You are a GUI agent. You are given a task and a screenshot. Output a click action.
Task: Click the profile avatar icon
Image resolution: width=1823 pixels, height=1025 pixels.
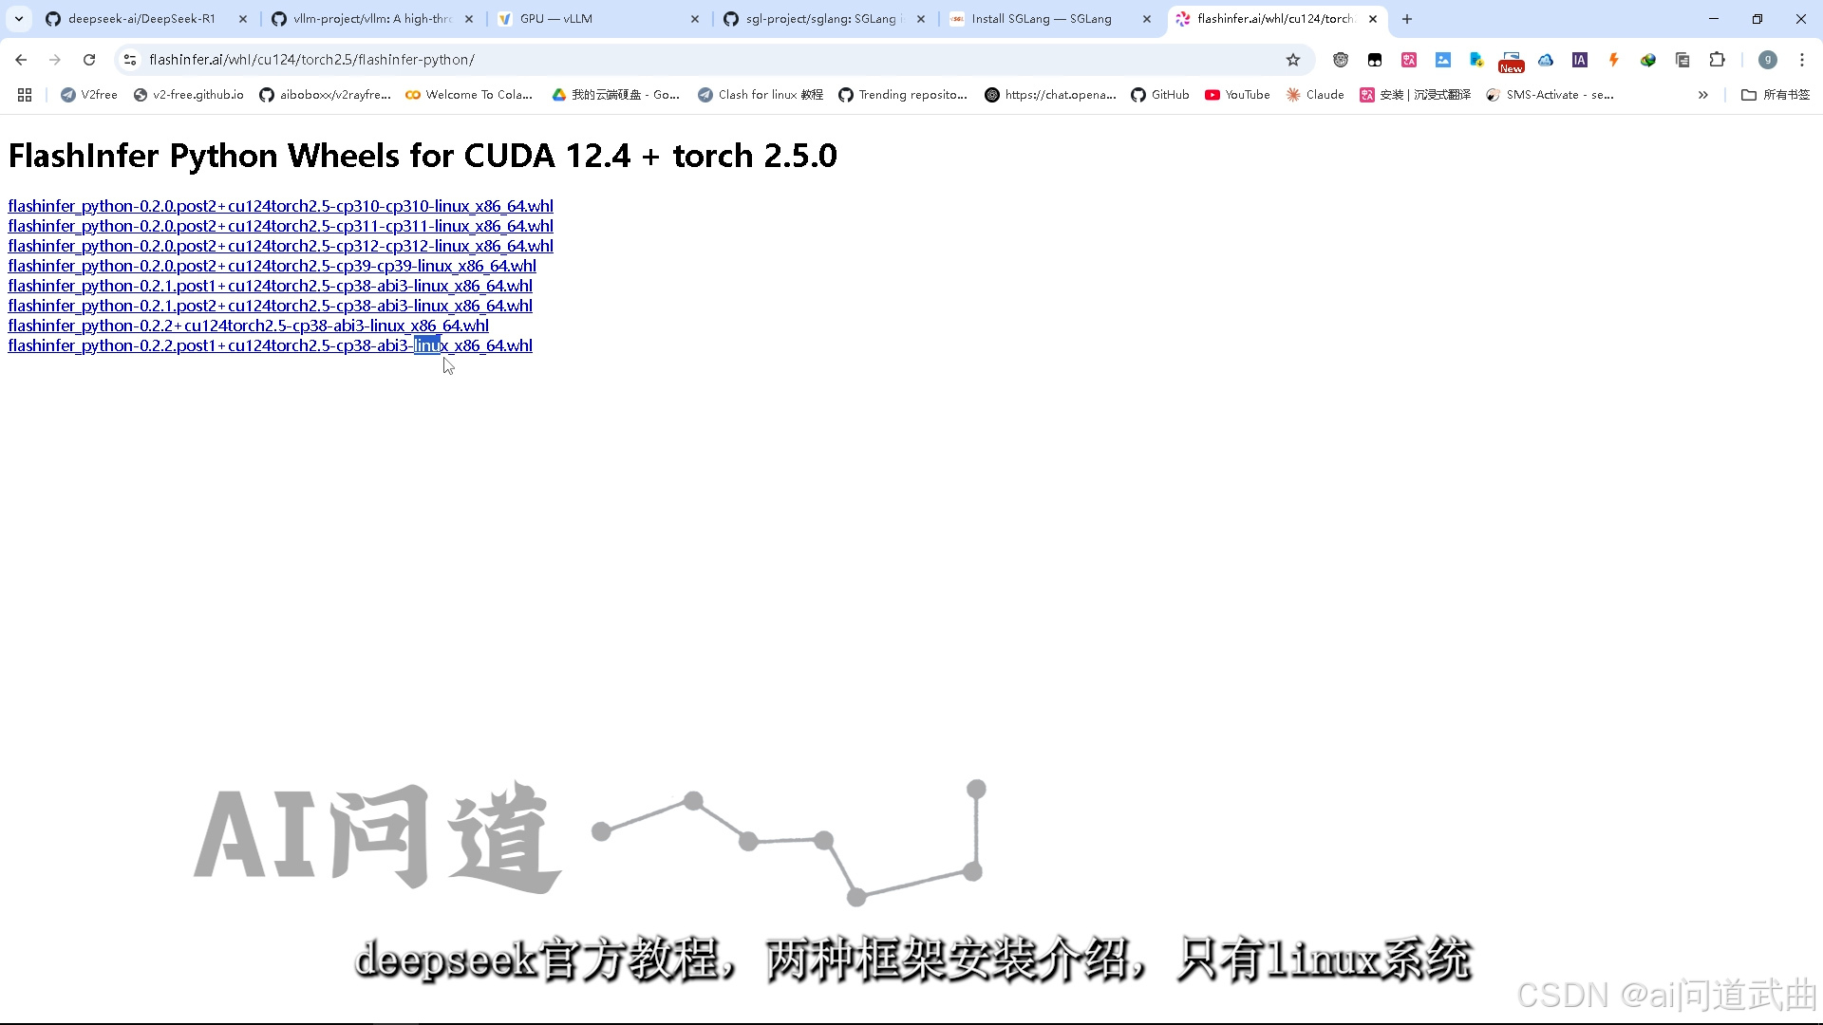click(x=1767, y=60)
